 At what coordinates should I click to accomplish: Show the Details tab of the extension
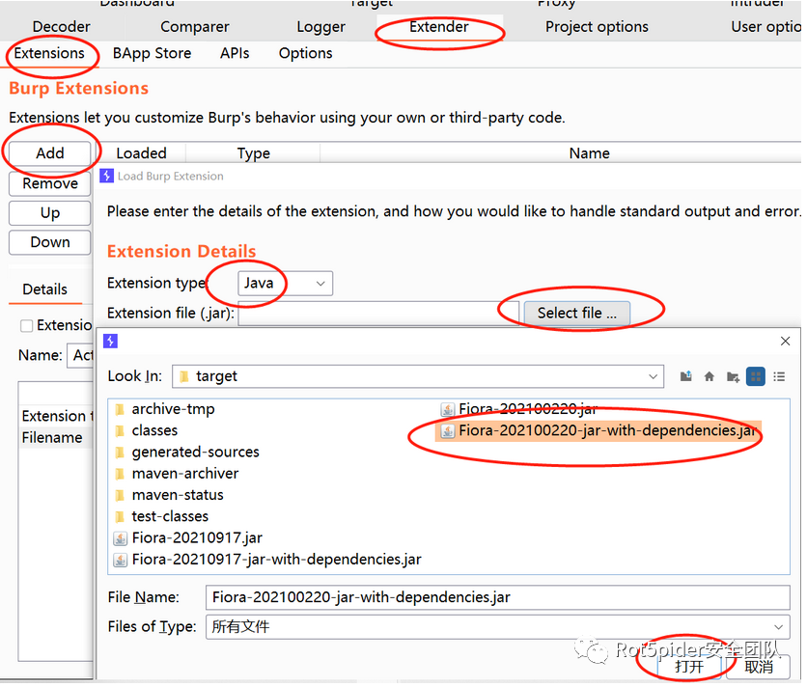(x=45, y=289)
